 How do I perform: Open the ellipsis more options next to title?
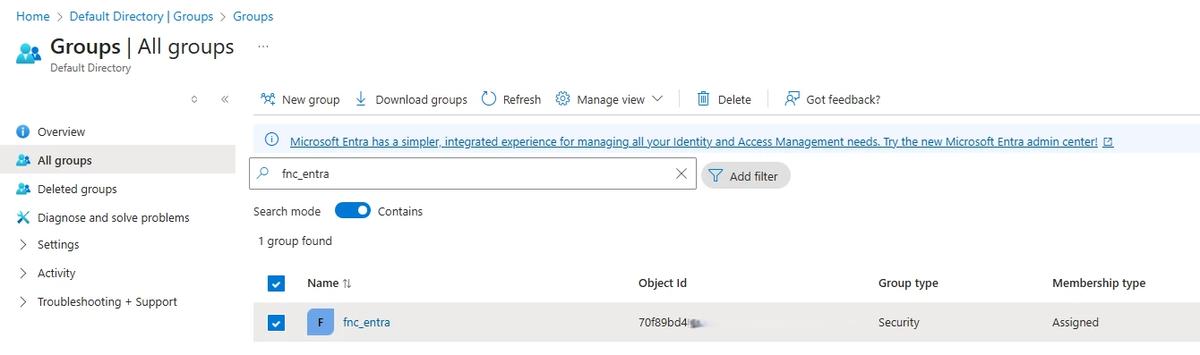(263, 46)
